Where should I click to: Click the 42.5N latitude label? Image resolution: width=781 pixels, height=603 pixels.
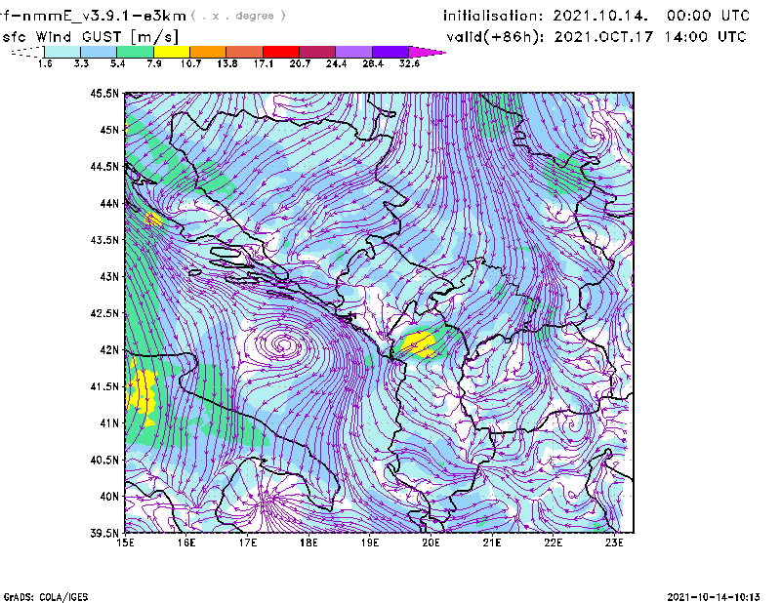[x=105, y=313]
